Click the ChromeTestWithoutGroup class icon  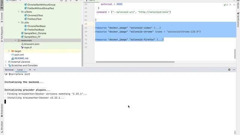point(25,5)
